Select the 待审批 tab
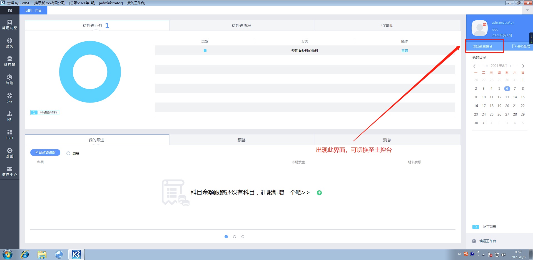The width and height of the screenshot is (533, 260). pos(387,26)
